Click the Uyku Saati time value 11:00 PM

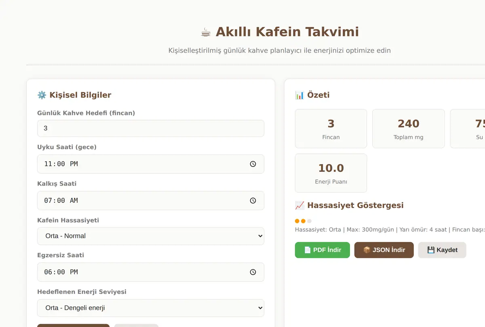[61, 164]
